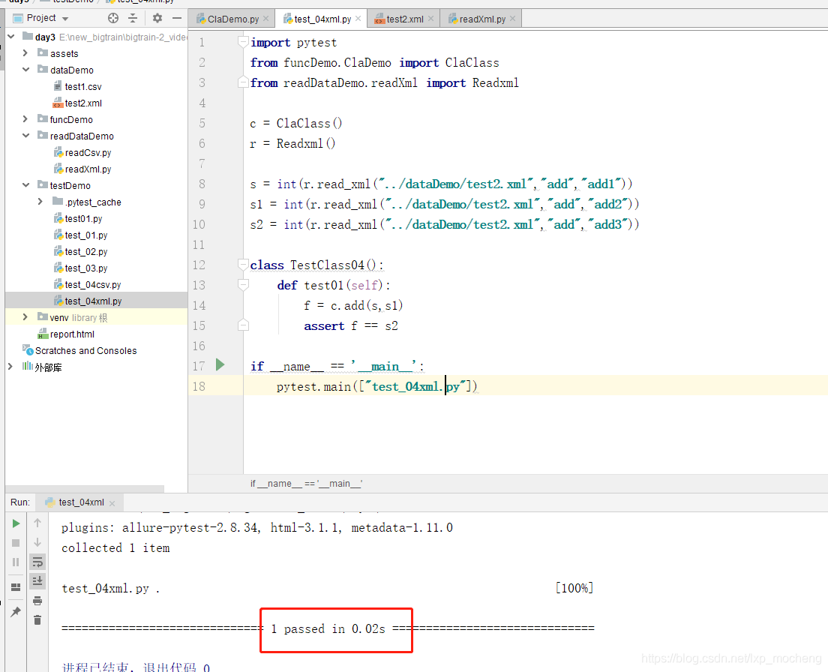Close the test2.xml editor tab
Image resolution: width=828 pixels, height=672 pixels.
click(431, 19)
